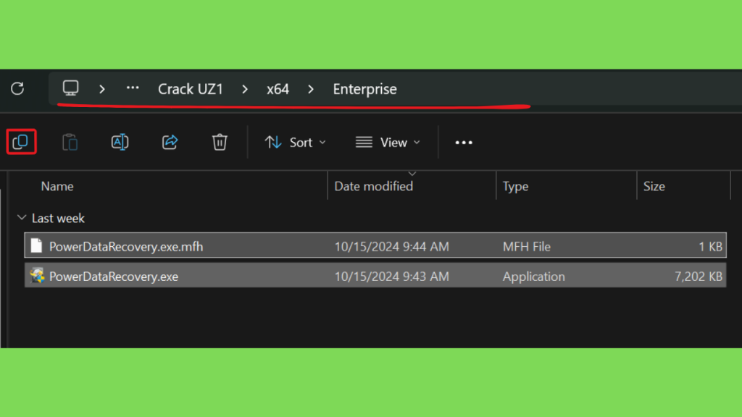Expand the chevron after the PC icon
Image resolution: width=742 pixels, height=417 pixels.
102,89
